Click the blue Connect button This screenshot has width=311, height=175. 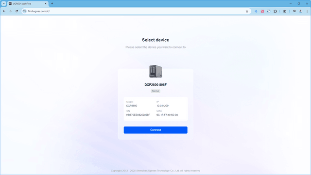pyautogui.click(x=155, y=130)
